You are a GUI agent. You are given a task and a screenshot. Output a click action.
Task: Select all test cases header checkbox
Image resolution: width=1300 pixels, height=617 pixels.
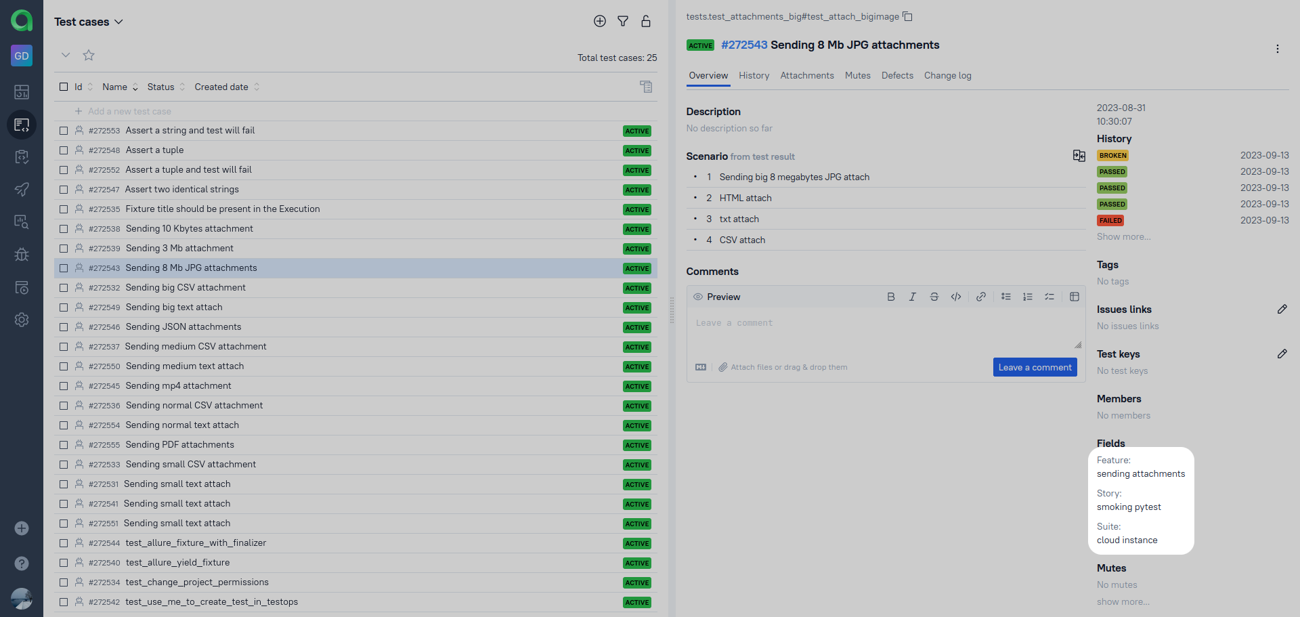[64, 87]
